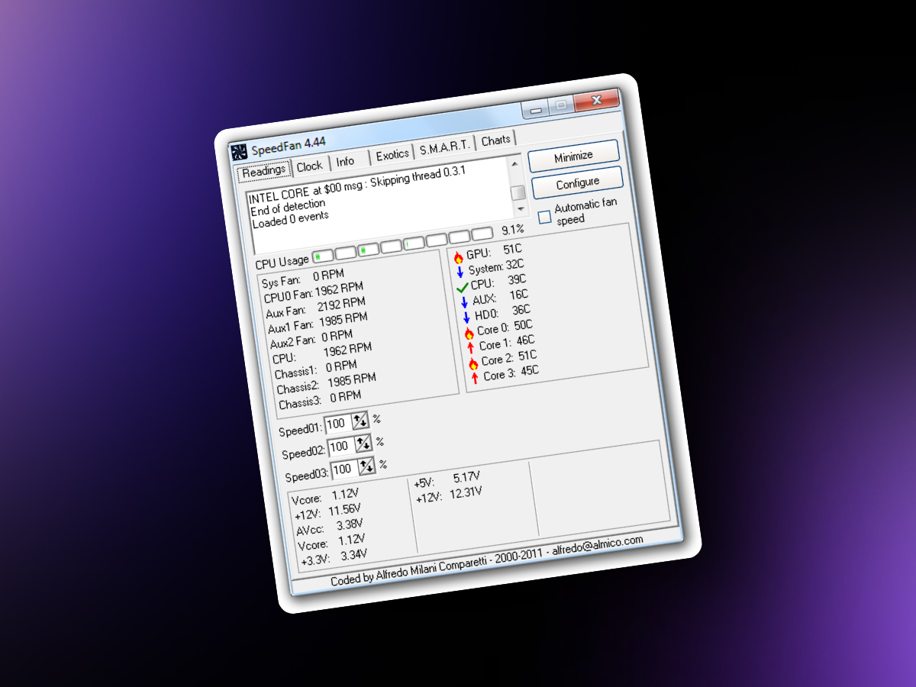Click the flame icon beside Core 2
916x687 pixels.
coord(473,364)
